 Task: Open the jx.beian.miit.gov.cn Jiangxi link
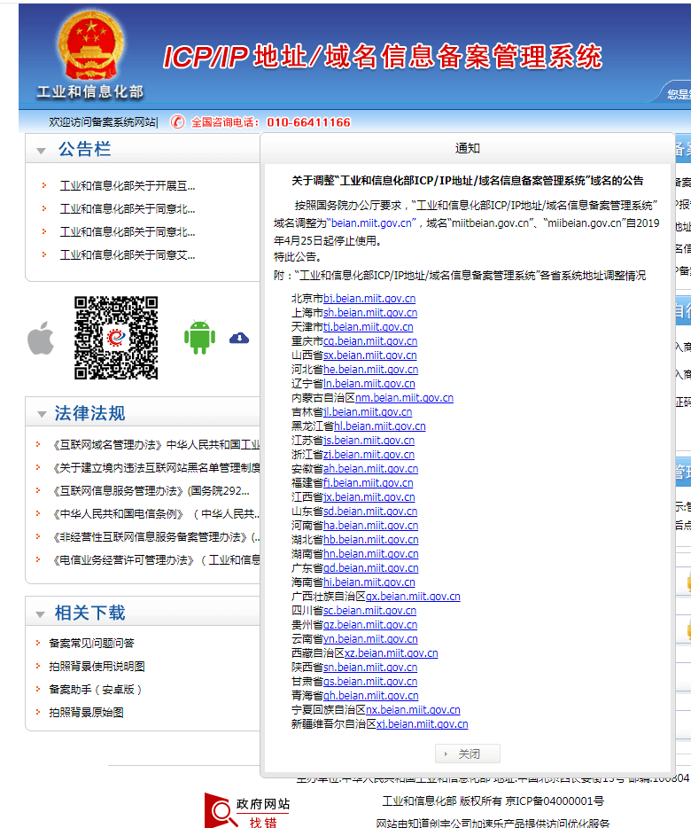pyautogui.click(x=369, y=497)
